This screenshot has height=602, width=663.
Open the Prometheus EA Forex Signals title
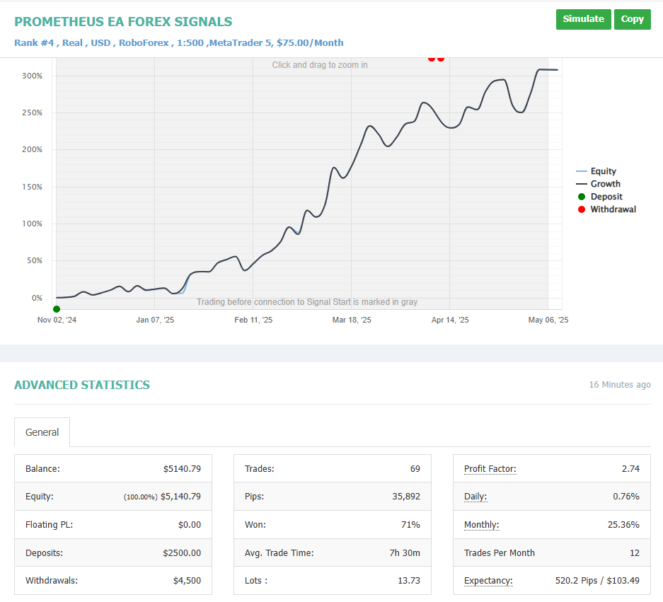point(123,22)
